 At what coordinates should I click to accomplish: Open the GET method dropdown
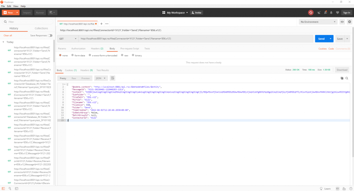click(x=68, y=39)
